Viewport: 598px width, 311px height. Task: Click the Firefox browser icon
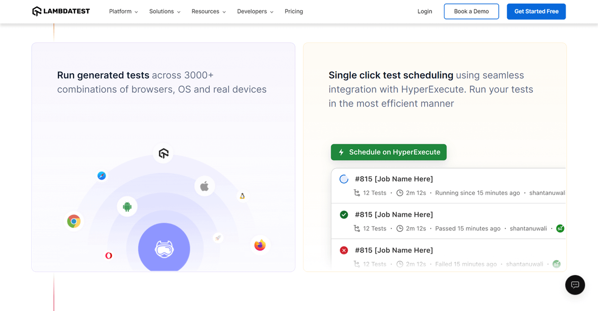[260, 245]
